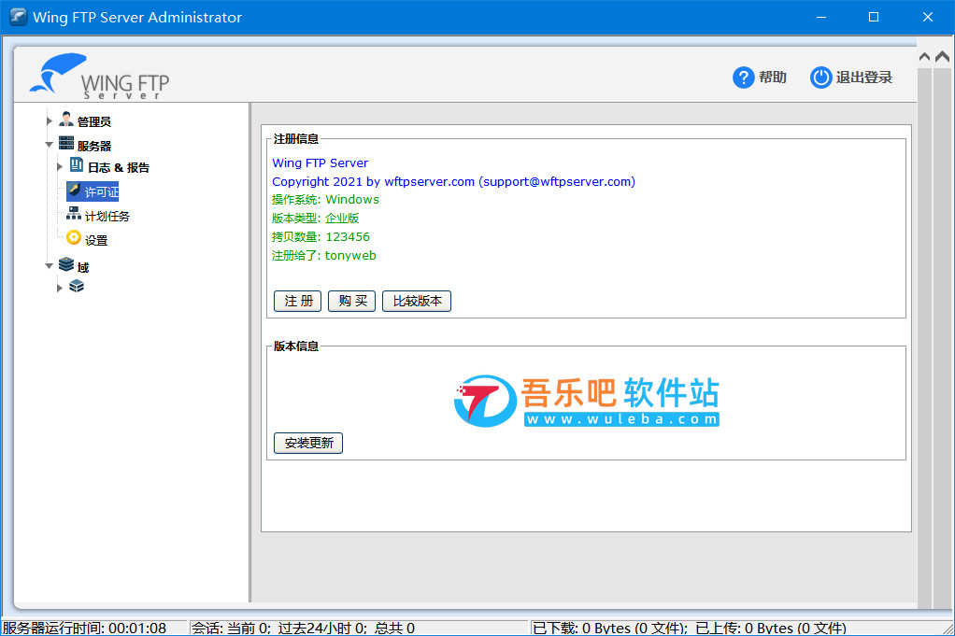
Task: Click the Server rack icon in tree
Action: pos(66,144)
